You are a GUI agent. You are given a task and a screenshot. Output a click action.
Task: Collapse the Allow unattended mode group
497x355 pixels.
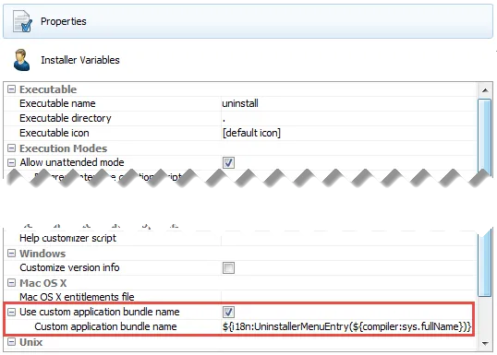tap(11, 162)
